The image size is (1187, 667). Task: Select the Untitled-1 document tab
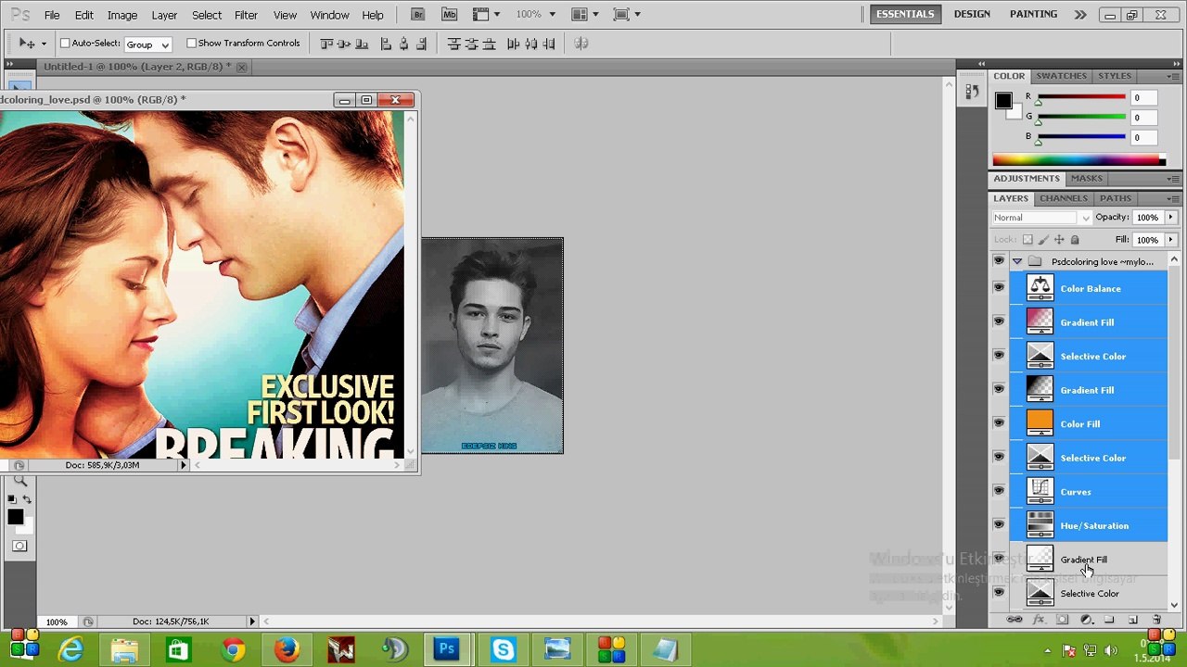tap(137, 67)
